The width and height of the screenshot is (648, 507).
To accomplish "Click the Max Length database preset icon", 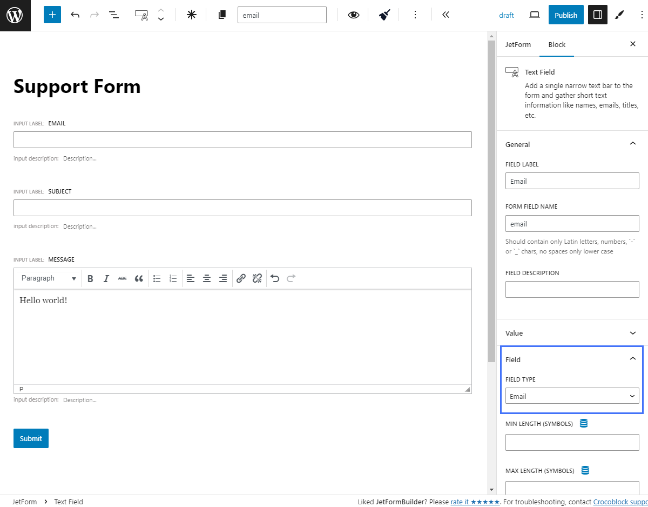I will pyautogui.click(x=585, y=470).
